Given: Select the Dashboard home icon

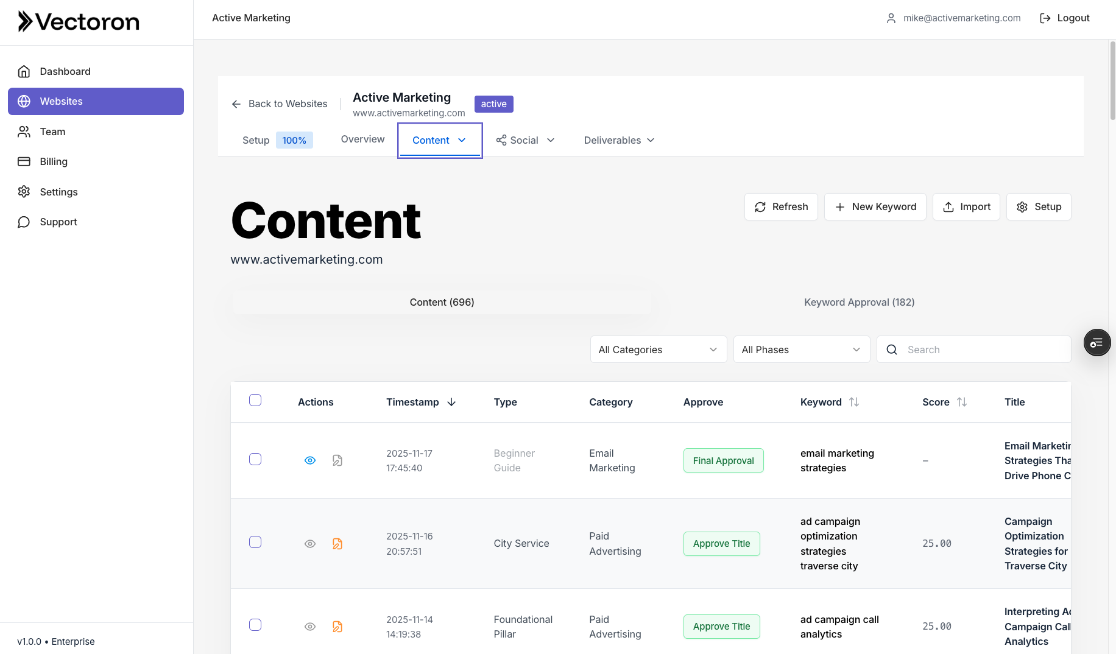Looking at the screenshot, I should [24, 71].
